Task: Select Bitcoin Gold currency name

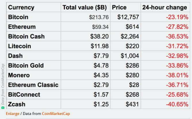Action: (x=26, y=66)
